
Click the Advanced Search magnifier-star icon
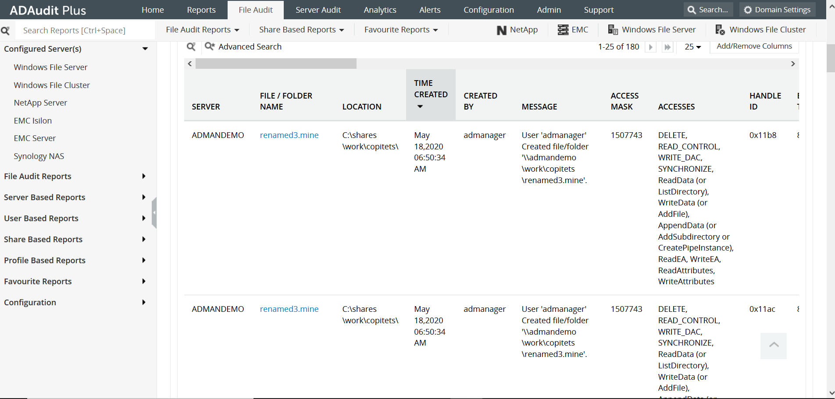209,46
